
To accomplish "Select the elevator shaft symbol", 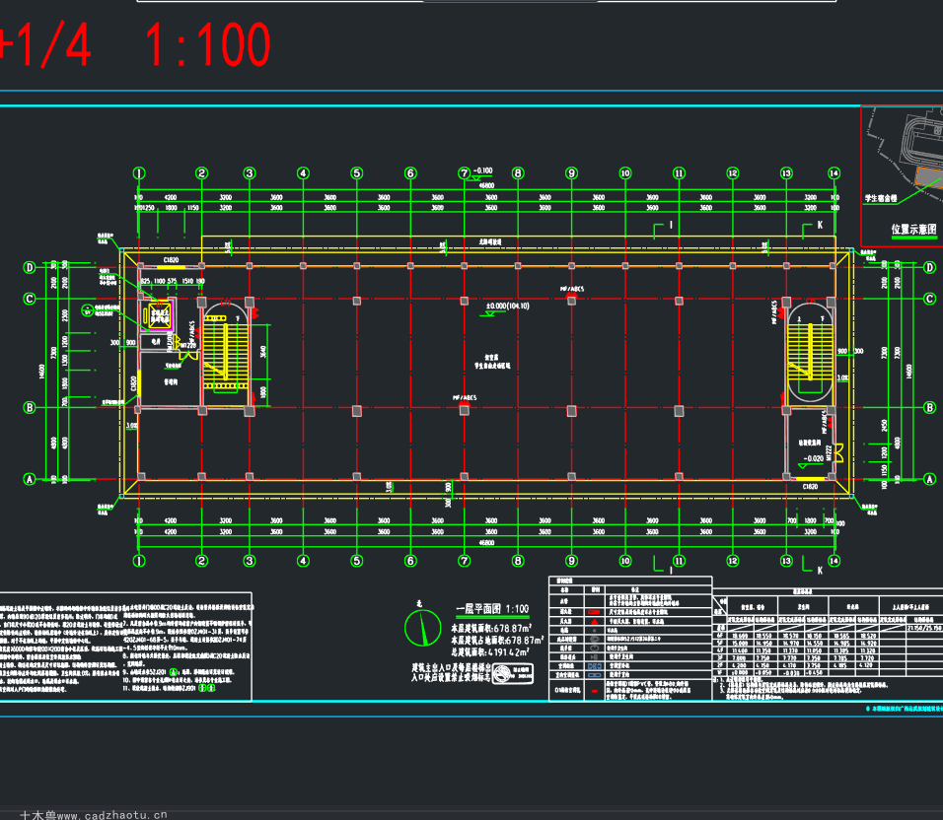I will pos(160,314).
